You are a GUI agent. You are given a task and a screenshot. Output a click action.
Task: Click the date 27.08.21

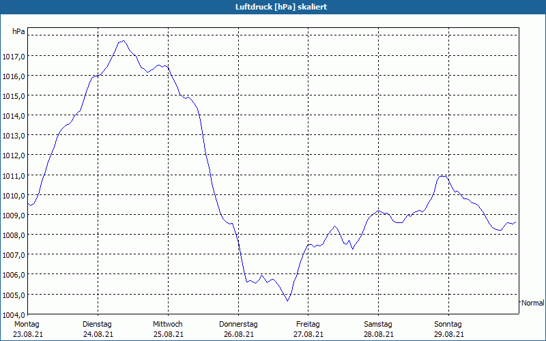point(308,334)
